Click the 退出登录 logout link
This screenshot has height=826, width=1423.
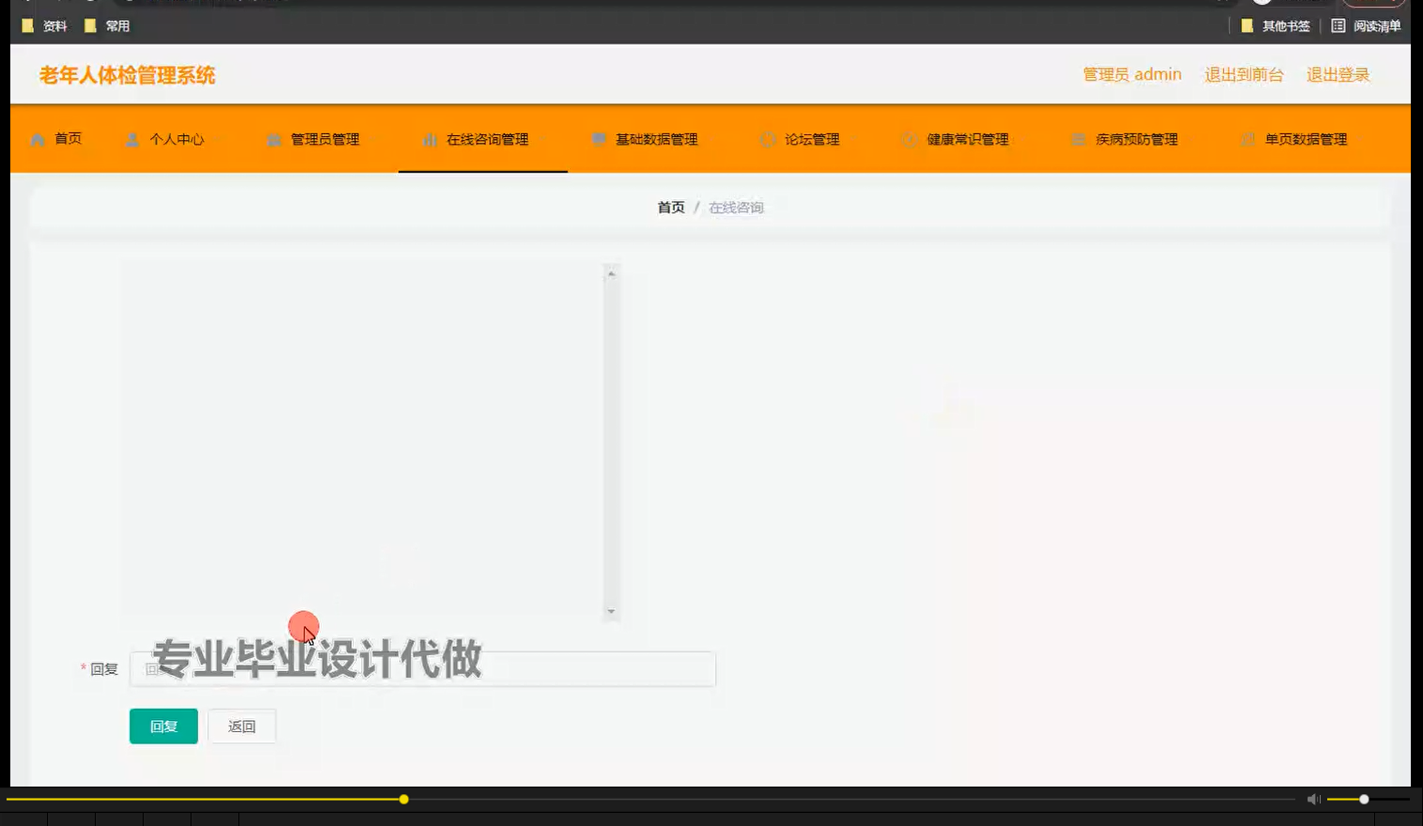point(1337,74)
